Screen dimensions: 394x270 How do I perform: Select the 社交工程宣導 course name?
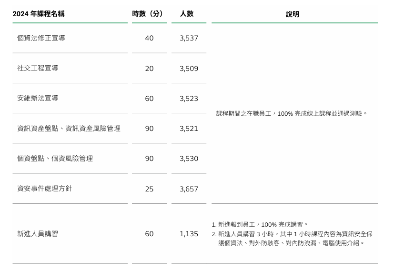(x=38, y=68)
